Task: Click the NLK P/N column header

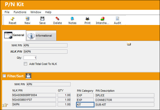Action: pyautogui.click(x=17, y=90)
